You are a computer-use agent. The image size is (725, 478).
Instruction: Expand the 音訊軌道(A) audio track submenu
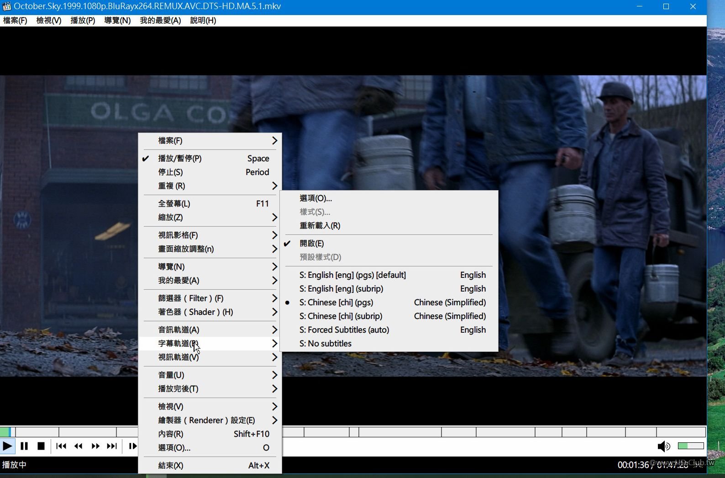click(x=210, y=330)
